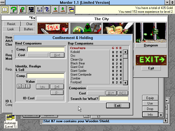This screenshot has width=175, height=131.
Task: Click title bar down arrow minimize button
Action: (167, 2)
